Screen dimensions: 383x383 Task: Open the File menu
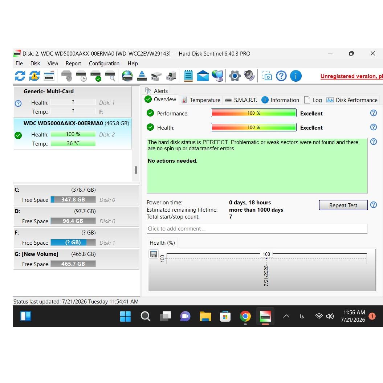click(19, 64)
